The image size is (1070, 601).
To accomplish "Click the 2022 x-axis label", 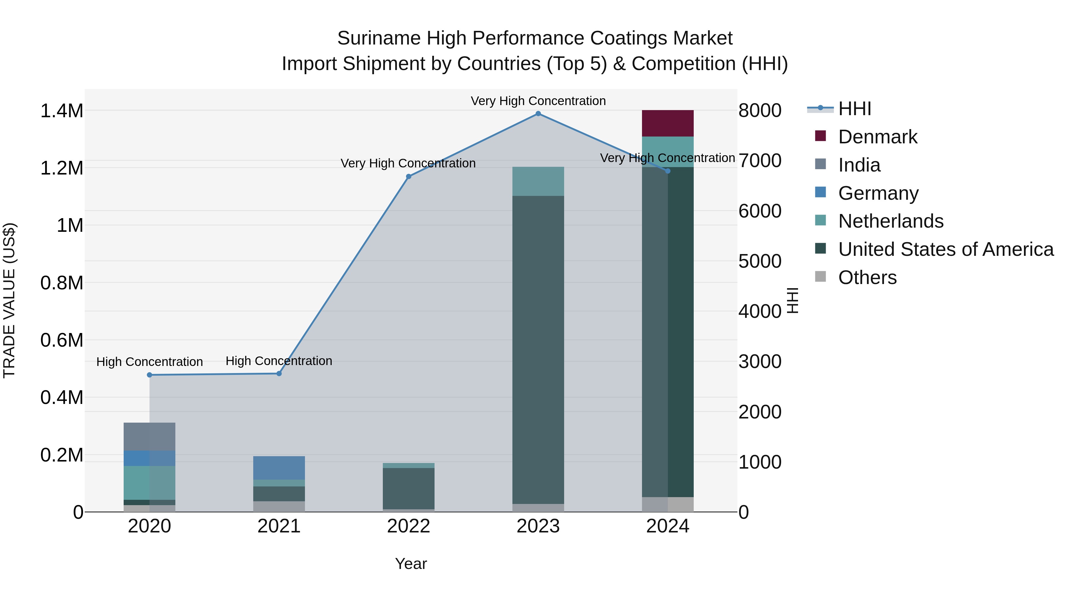I will pyautogui.click(x=409, y=526).
